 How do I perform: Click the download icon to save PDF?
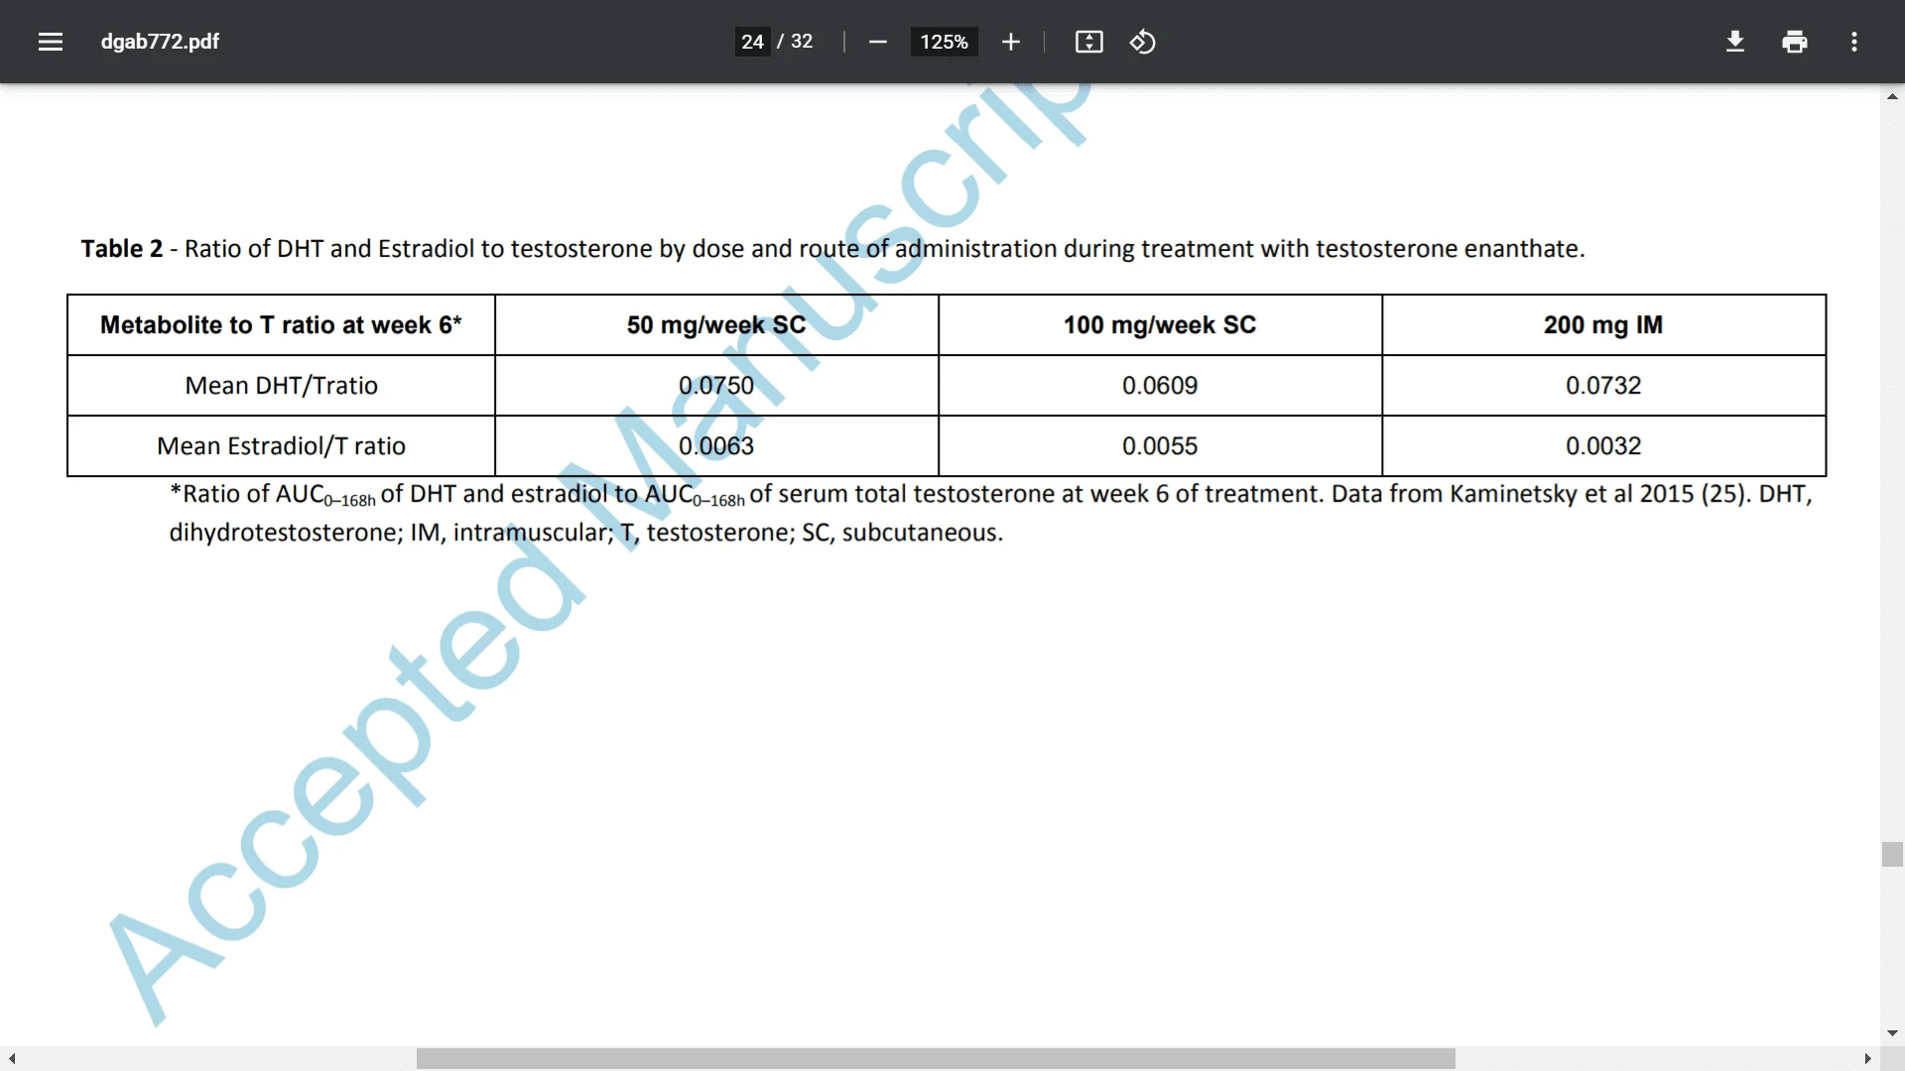click(1735, 41)
